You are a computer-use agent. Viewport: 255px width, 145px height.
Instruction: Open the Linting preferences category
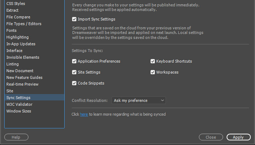pyautogui.click(x=12, y=64)
